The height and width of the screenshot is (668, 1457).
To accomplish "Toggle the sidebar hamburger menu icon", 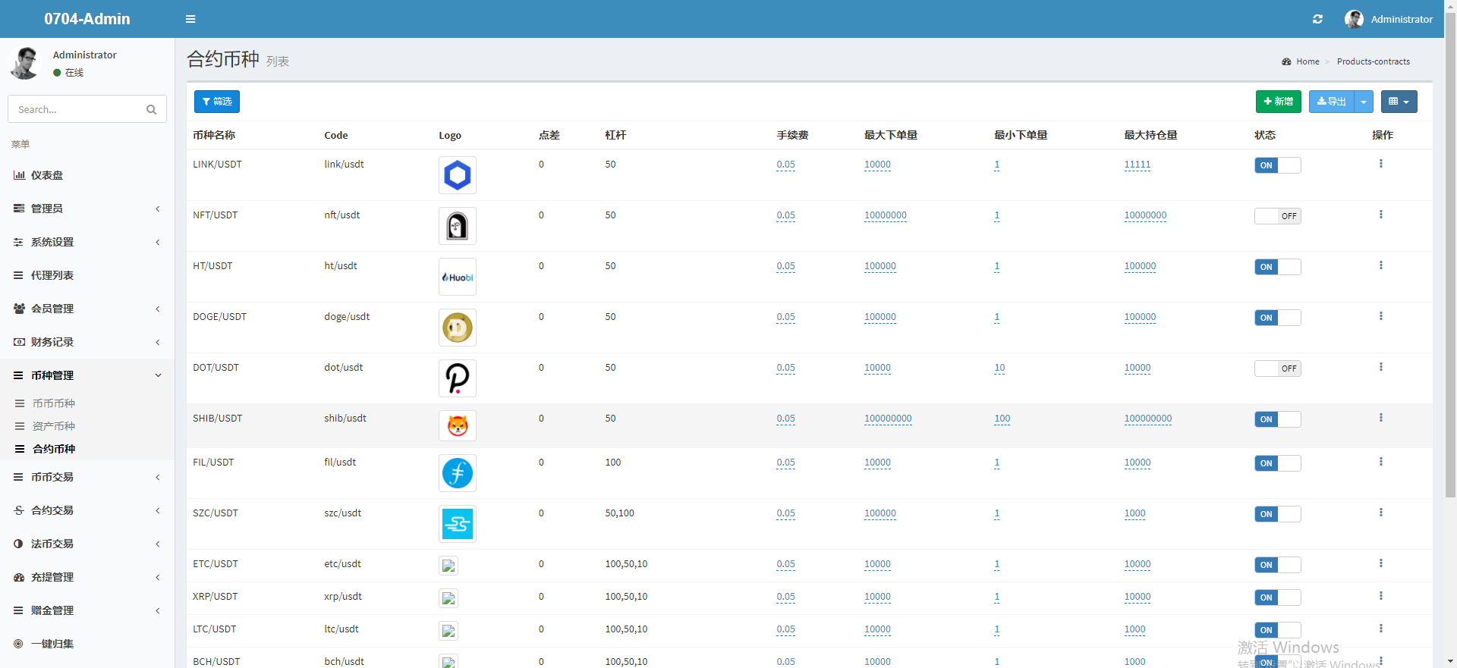I will 190,19.
